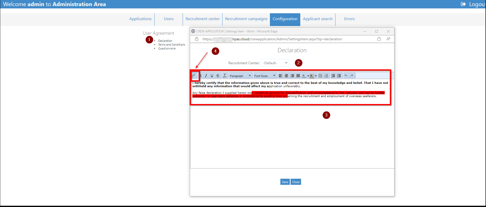486x207 pixels.
Task: Toggle strikethrough formatting in the editor
Action: [x=218, y=76]
